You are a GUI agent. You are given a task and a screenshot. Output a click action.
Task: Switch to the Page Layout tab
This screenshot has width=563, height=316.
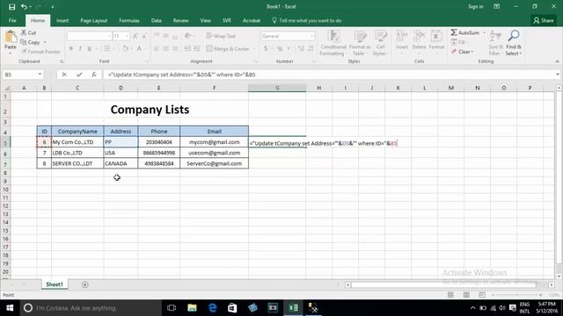point(94,20)
